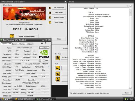Click the taskbar clock showing 20:12
This screenshot has width=135, height=101.
[x=131, y=99]
